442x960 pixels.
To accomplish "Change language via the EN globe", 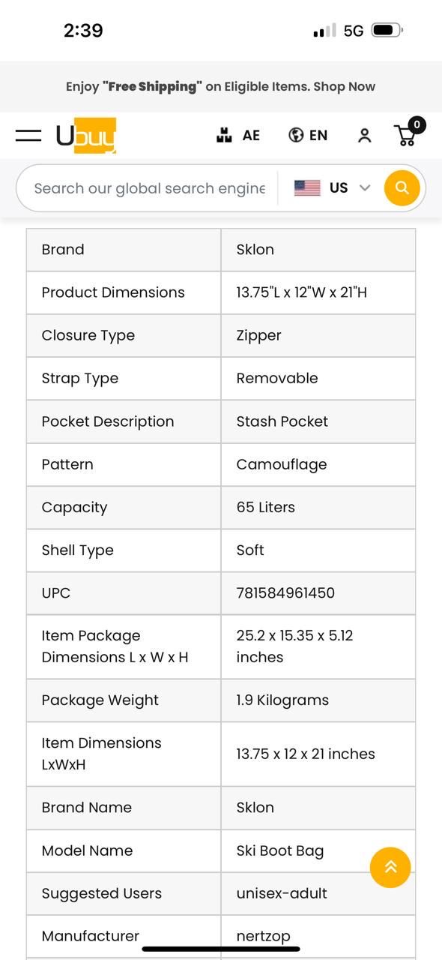I will point(308,135).
